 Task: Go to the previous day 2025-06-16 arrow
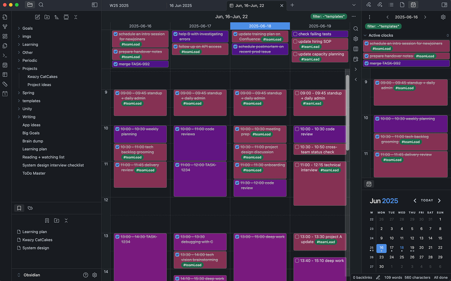[x=388, y=17]
